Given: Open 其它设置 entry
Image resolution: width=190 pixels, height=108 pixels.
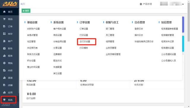Looking at the screenshot, I should (x=58, y=73).
